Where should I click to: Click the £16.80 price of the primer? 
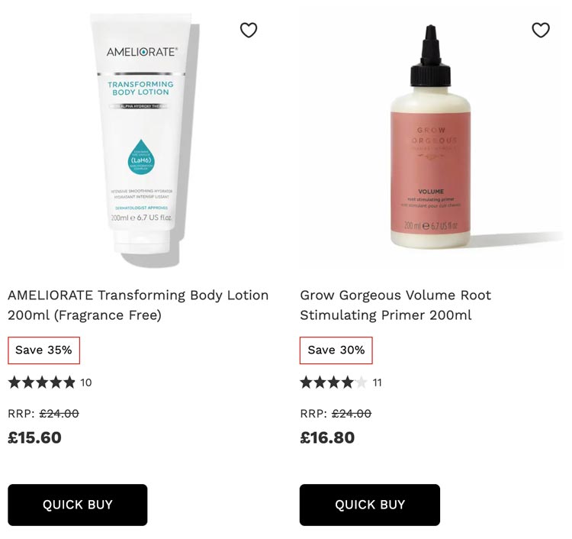click(x=327, y=437)
